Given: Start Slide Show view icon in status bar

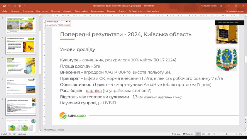Looking at the screenshot, I should coord(214,134).
